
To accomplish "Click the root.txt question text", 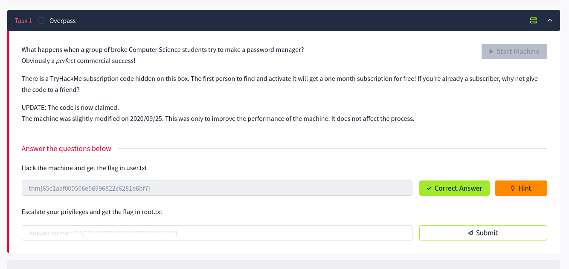I will (x=92, y=212).
